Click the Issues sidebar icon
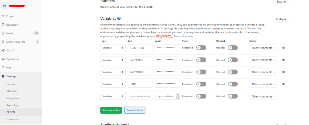309x125 pixels. tap(3, 33)
